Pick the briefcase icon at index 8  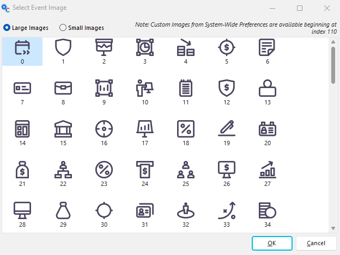click(63, 89)
